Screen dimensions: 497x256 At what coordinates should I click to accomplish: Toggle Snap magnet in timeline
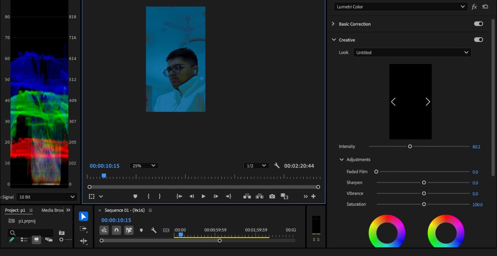click(116, 230)
